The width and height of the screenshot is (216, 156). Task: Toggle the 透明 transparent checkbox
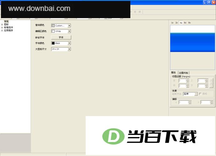tap(200, 94)
